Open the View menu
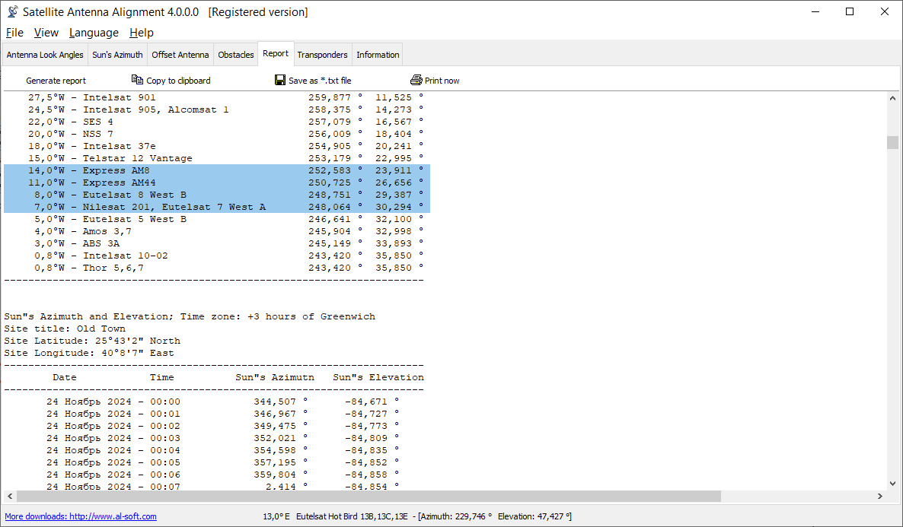This screenshot has width=903, height=527. pos(46,33)
